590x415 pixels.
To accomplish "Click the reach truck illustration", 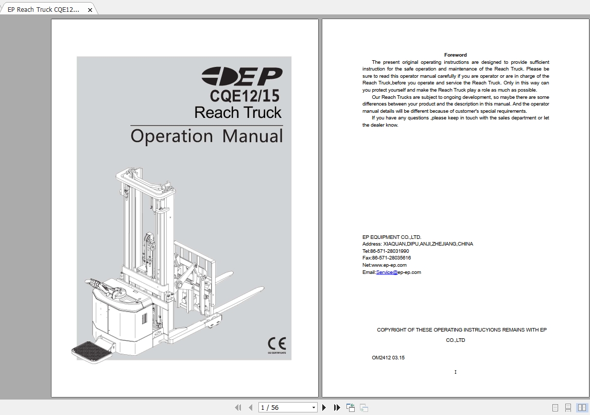I will click(168, 266).
